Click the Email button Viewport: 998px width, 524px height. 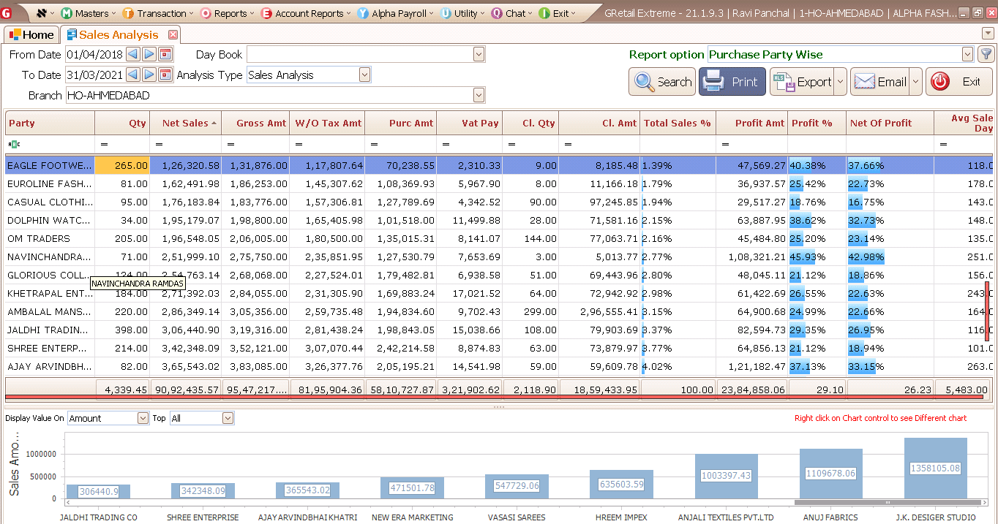pos(880,82)
